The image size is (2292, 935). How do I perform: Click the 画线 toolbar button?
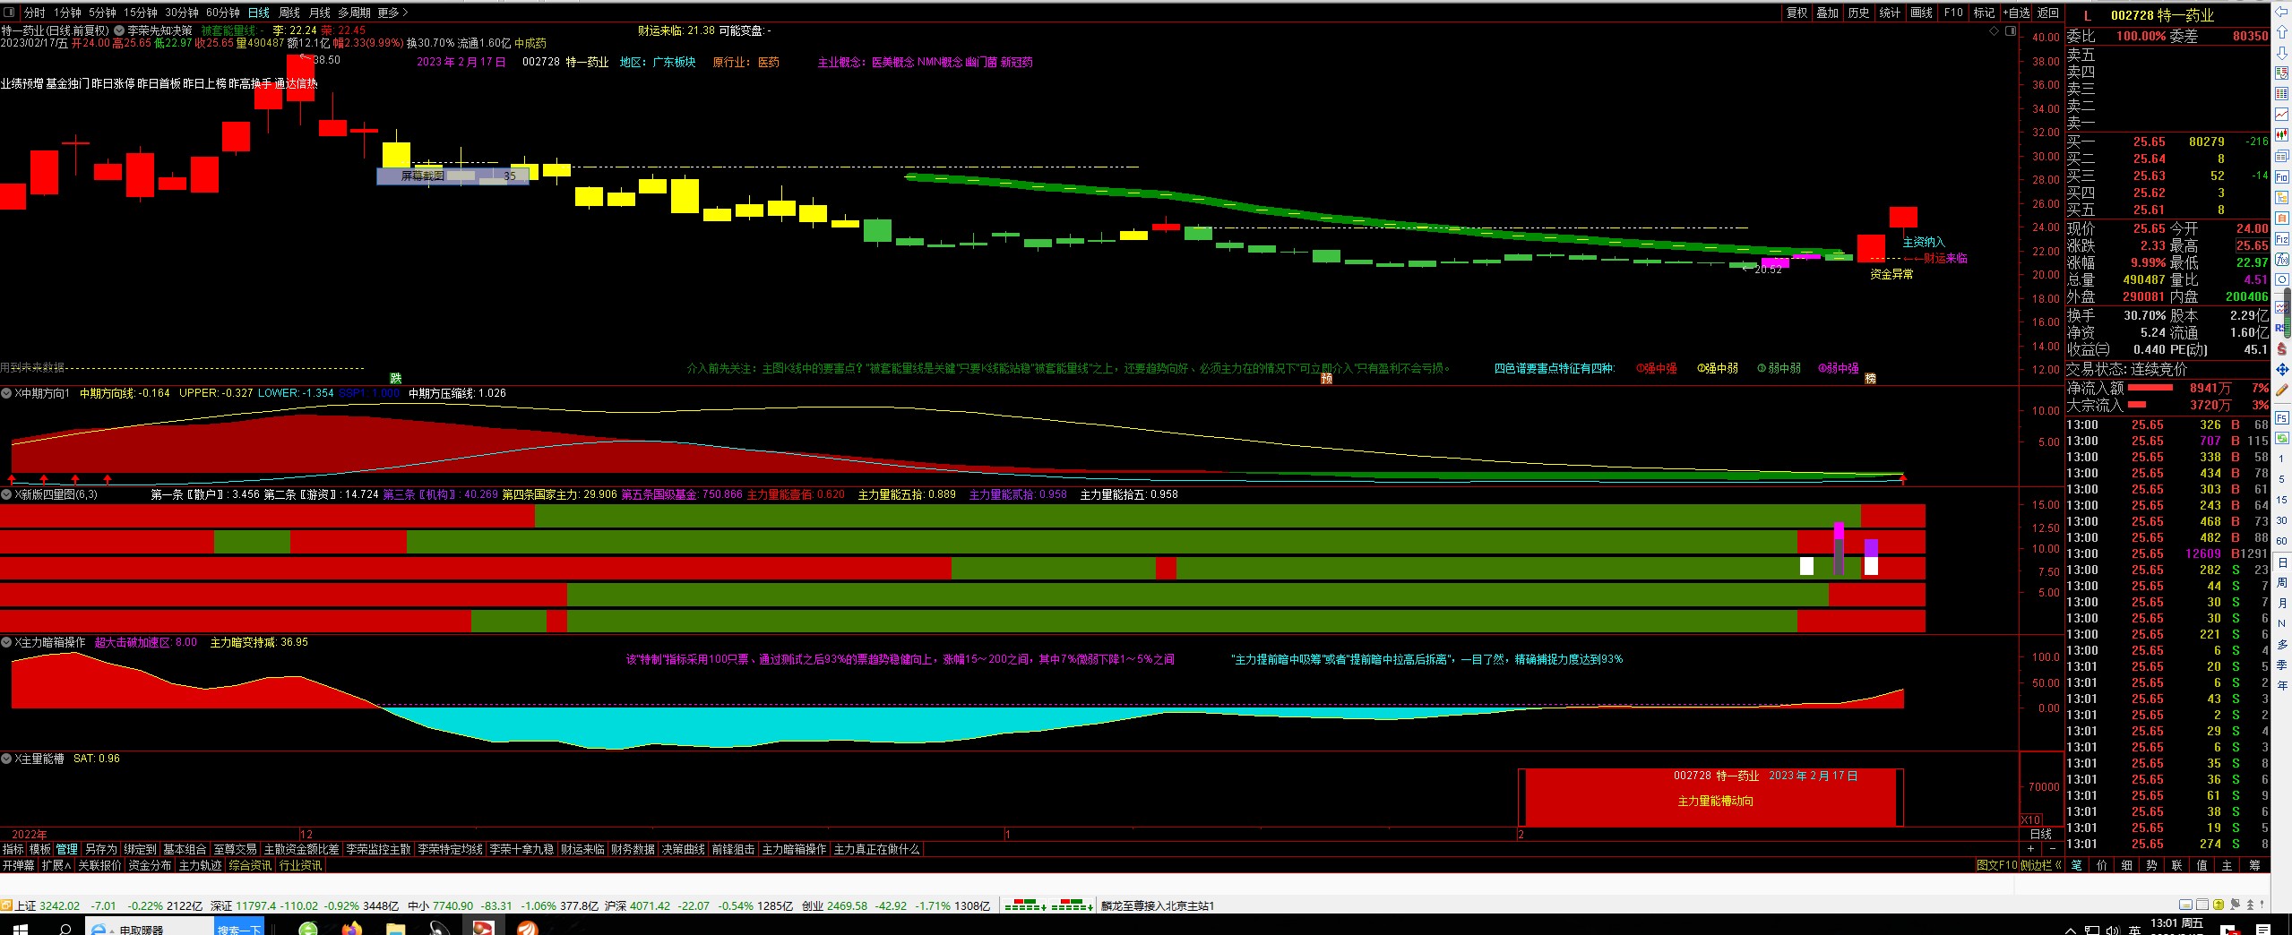pyautogui.click(x=1921, y=13)
